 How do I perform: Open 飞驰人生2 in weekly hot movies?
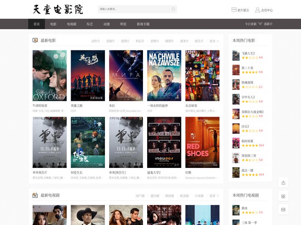tap(248, 53)
